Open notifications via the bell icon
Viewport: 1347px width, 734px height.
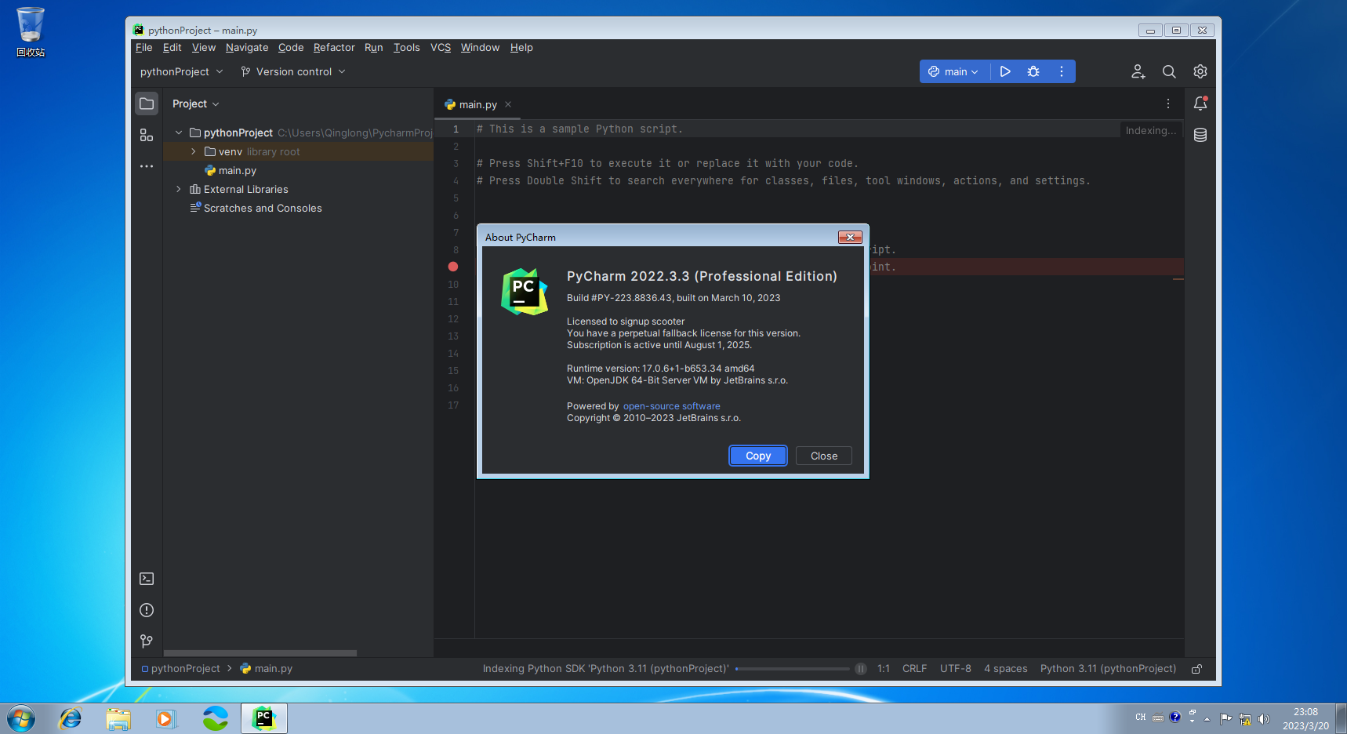[x=1200, y=103]
